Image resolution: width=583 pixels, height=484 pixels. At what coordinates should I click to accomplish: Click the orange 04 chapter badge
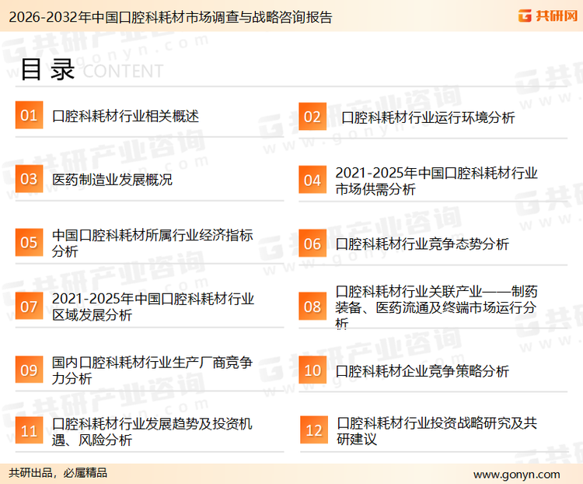click(x=312, y=180)
